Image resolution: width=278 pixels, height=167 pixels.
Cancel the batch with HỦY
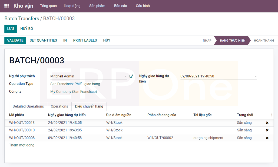tap(107, 40)
